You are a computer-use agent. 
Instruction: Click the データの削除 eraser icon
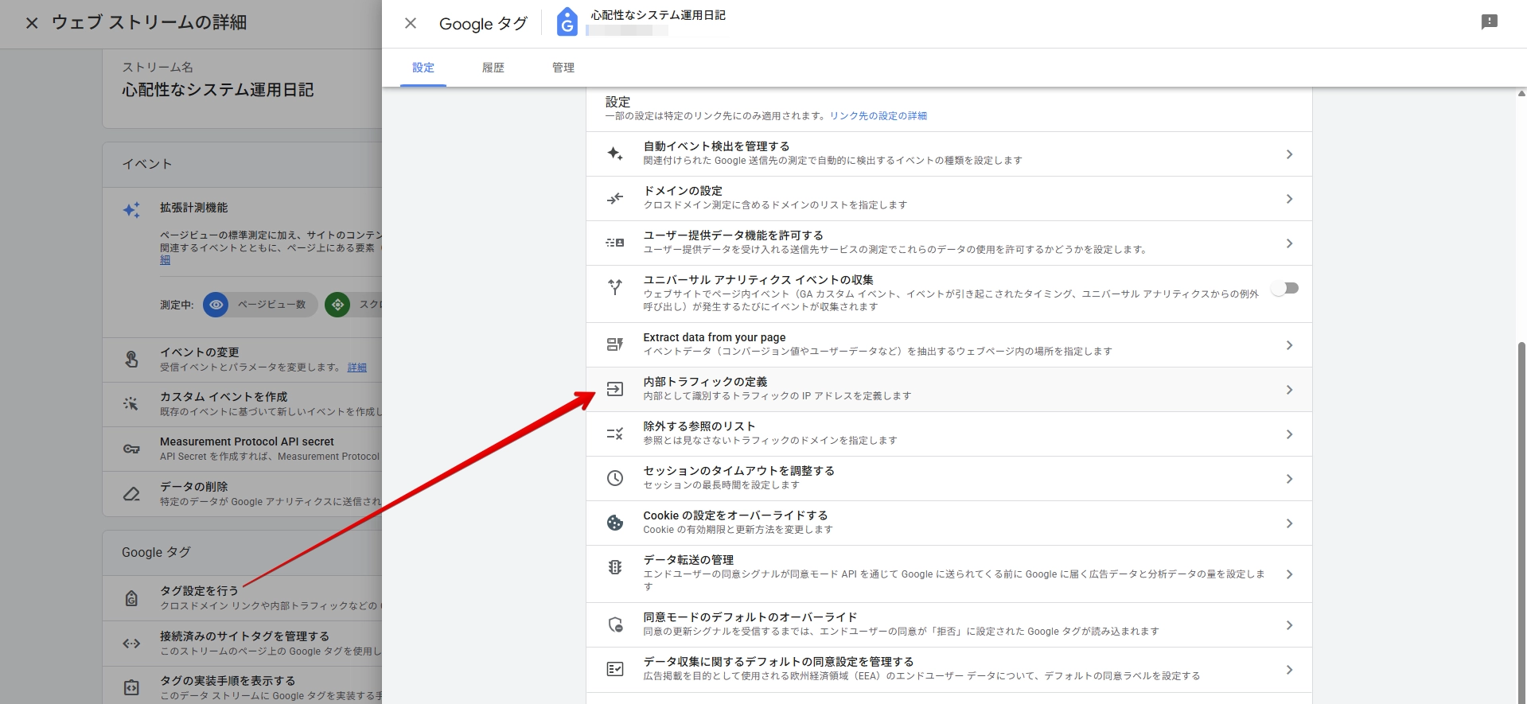131,493
